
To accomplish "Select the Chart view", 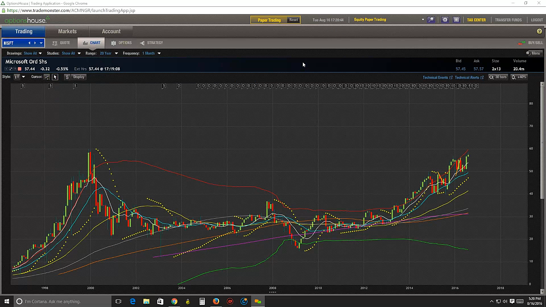I will [x=91, y=43].
